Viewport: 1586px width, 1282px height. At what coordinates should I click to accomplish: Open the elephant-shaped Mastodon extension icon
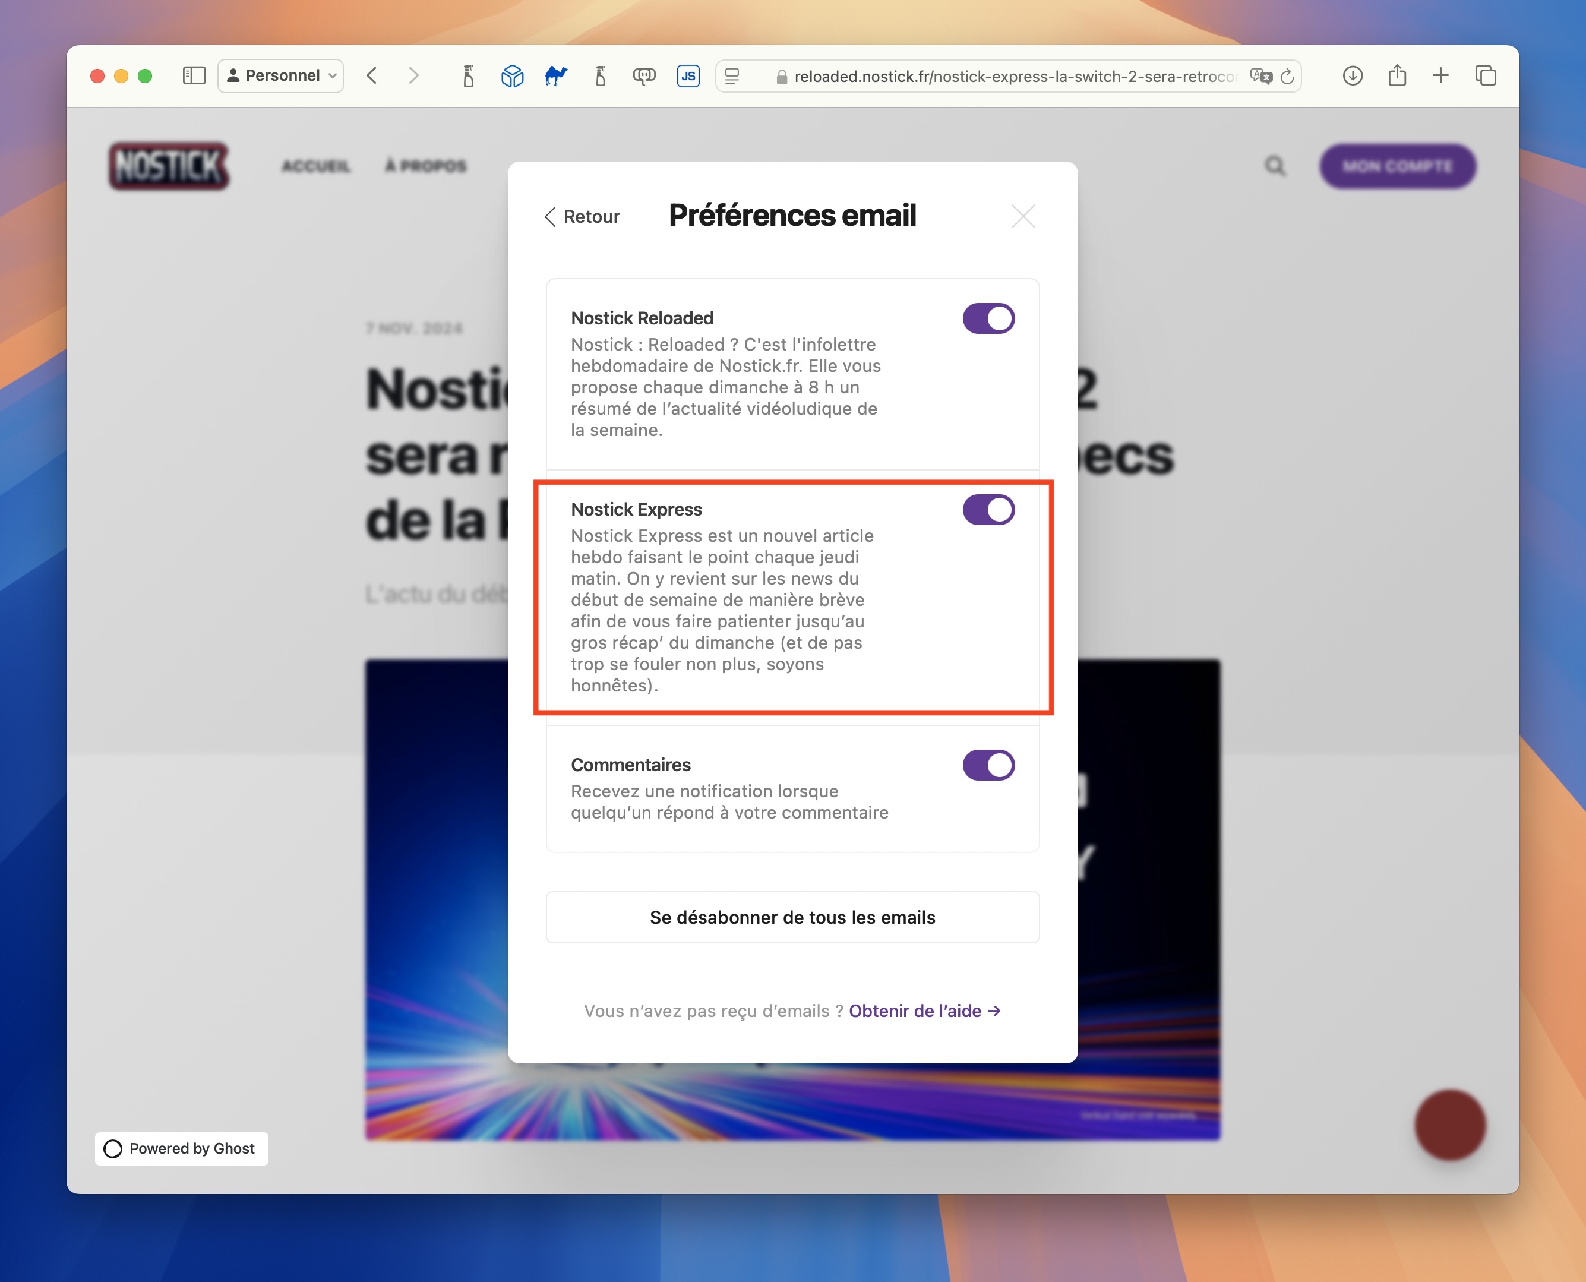click(x=644, y=75)
